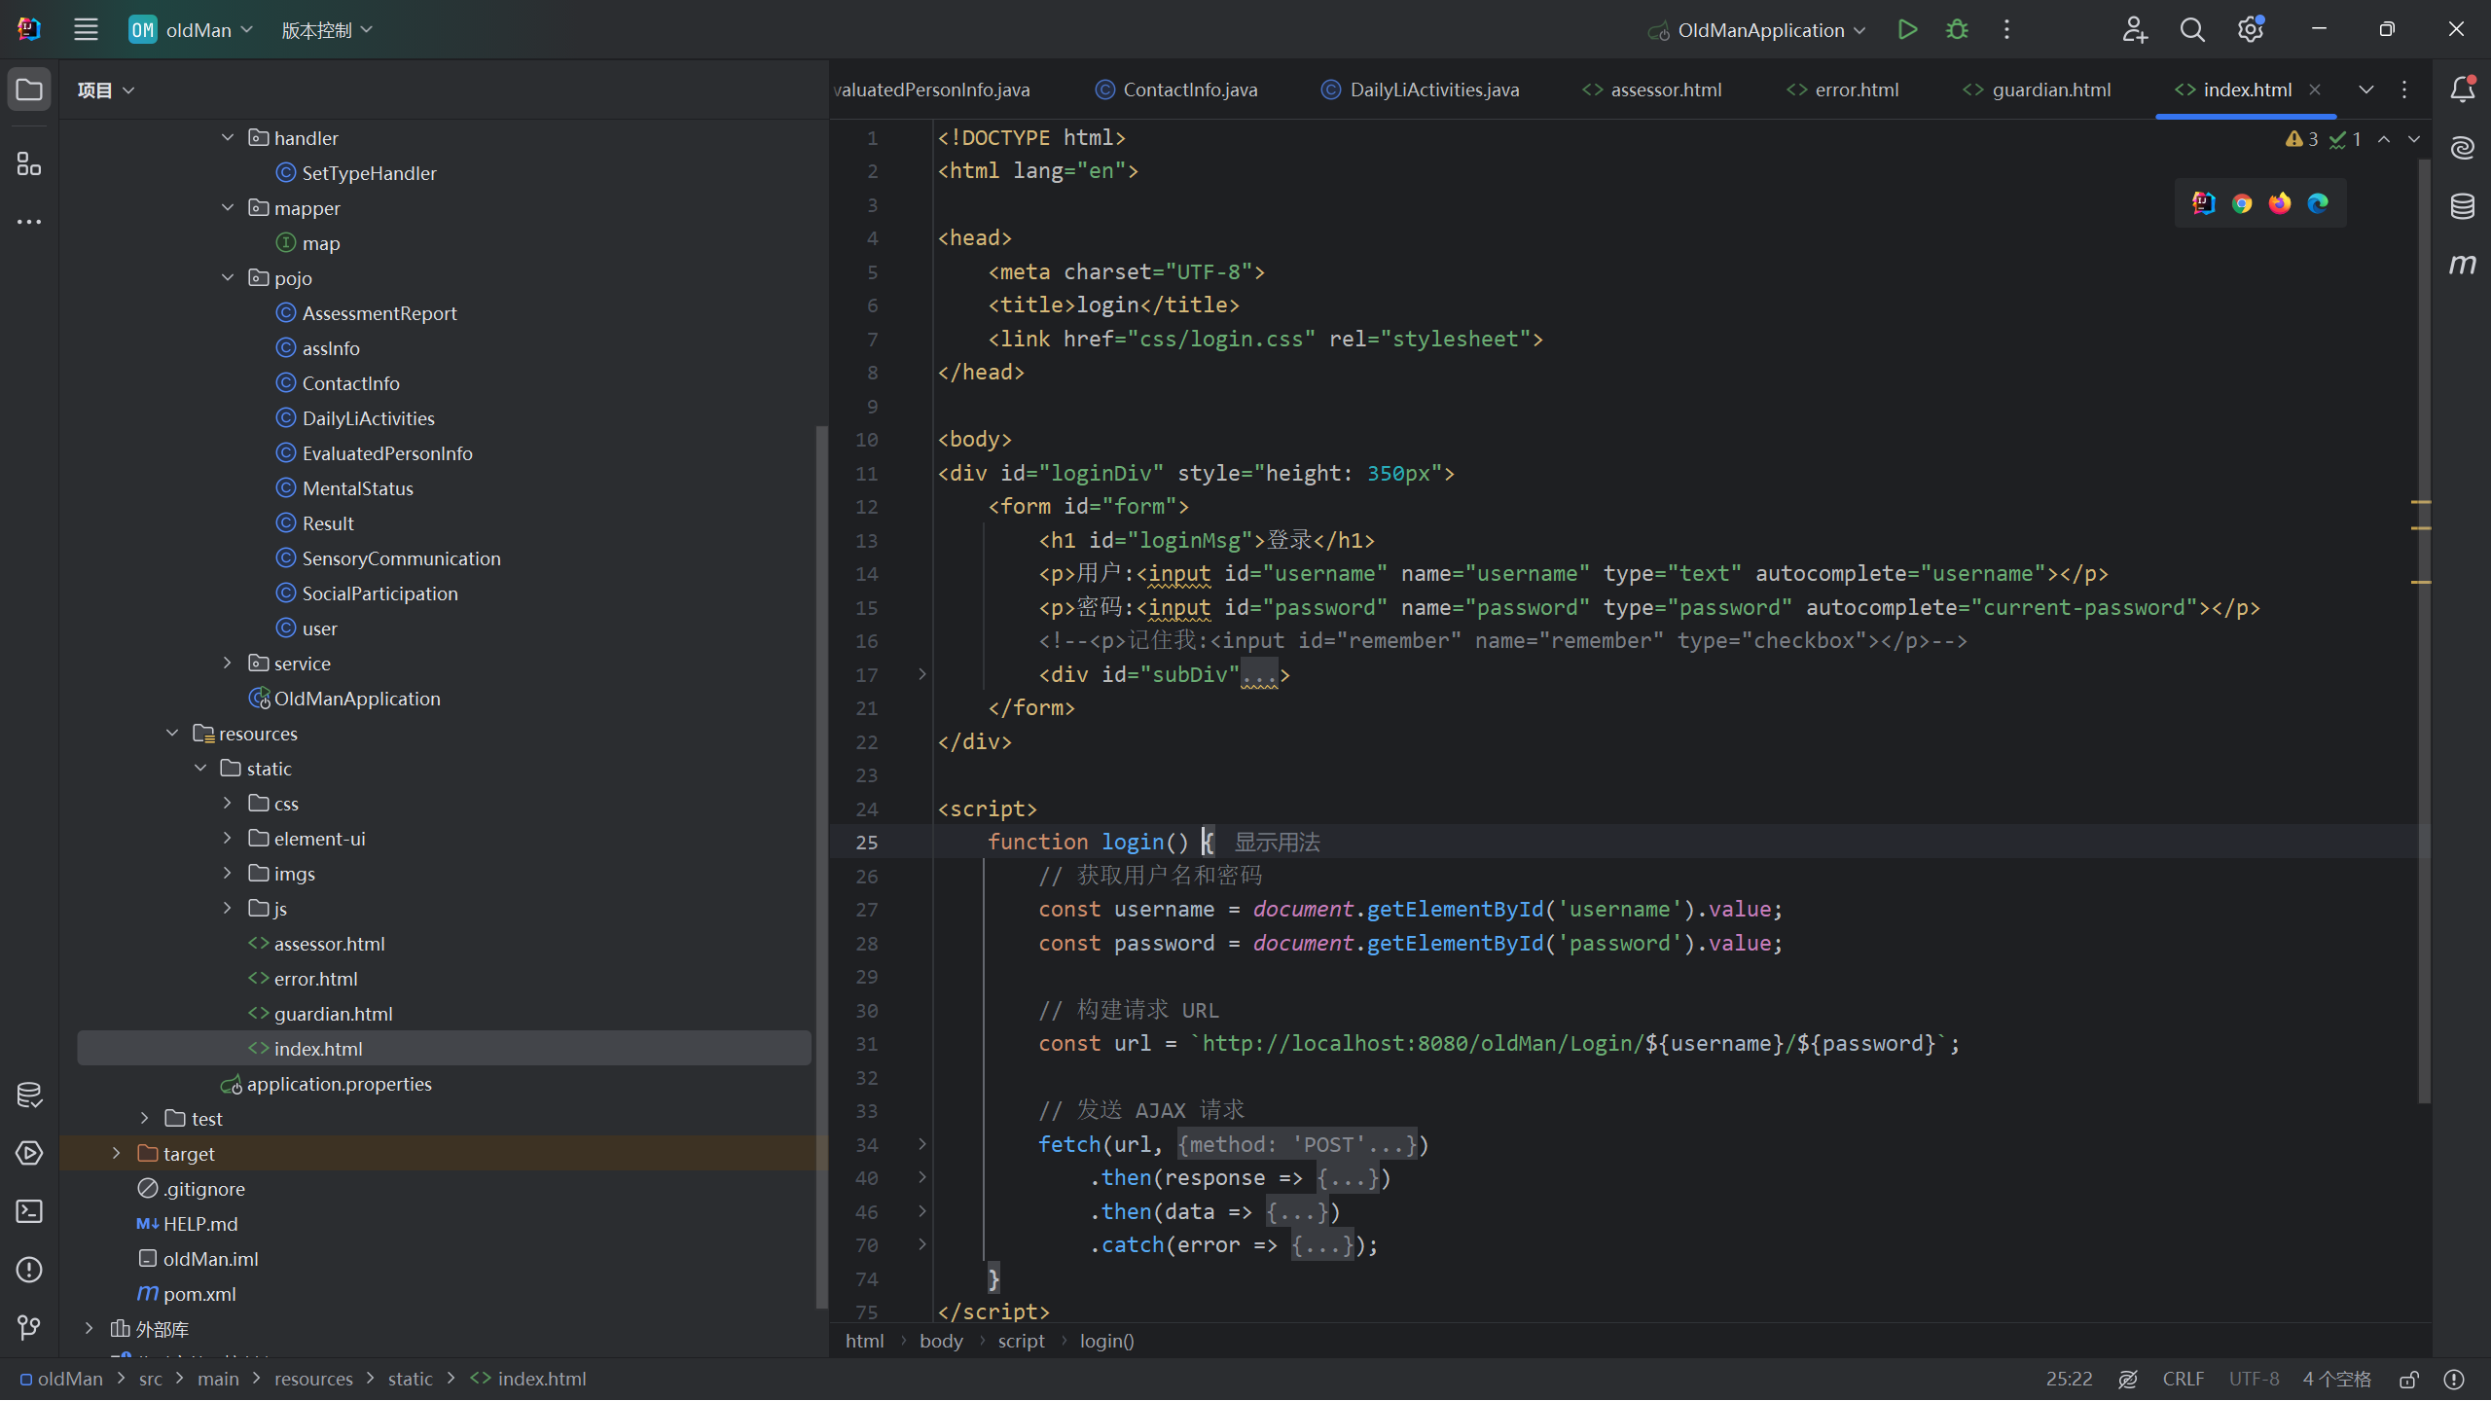Toggle the code inspection icon in the status bar

pyautogui.click(x=2128, y=1380)
